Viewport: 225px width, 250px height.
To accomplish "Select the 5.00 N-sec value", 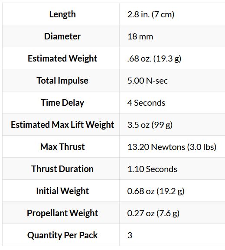I will 147,81.
